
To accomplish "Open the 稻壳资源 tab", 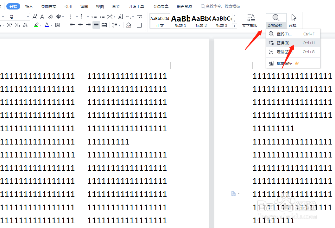I will tap(184, 6).
